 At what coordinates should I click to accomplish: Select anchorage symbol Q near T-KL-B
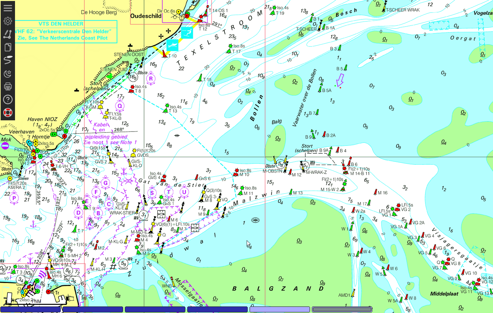pos(119,106)
